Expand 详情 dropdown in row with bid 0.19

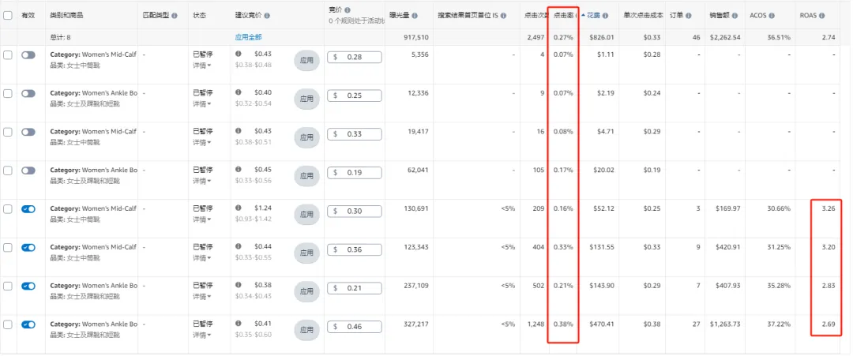(x=201, y=181)
